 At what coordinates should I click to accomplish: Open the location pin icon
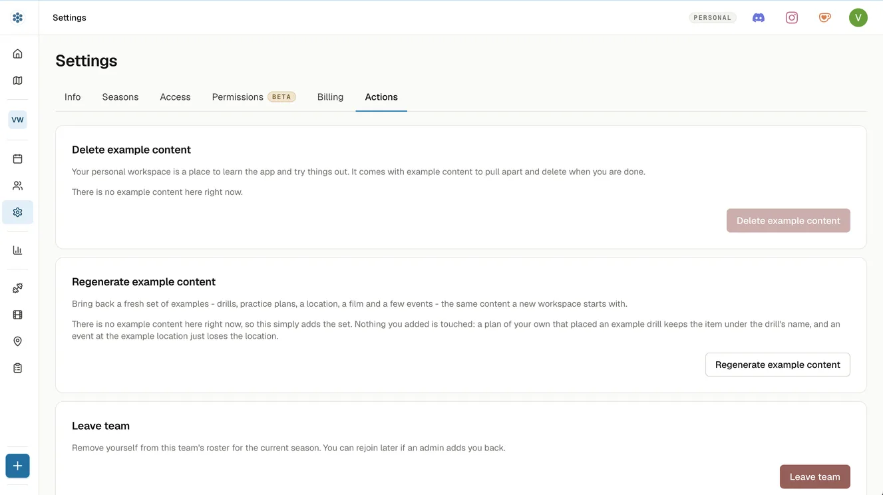click(x=17, y=341)
